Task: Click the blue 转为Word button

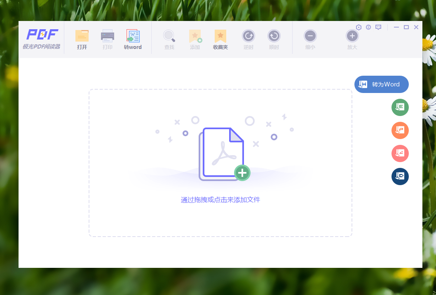Action: [382, 84]
